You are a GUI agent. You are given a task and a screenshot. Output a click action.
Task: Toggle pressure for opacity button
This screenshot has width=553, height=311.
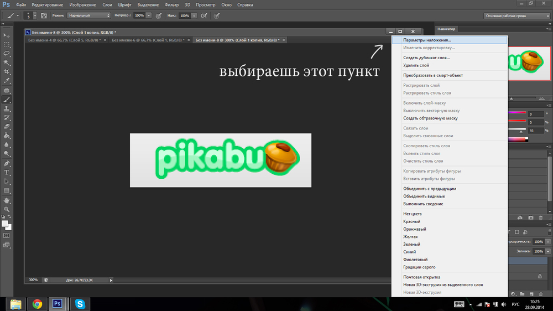[159, 15]
